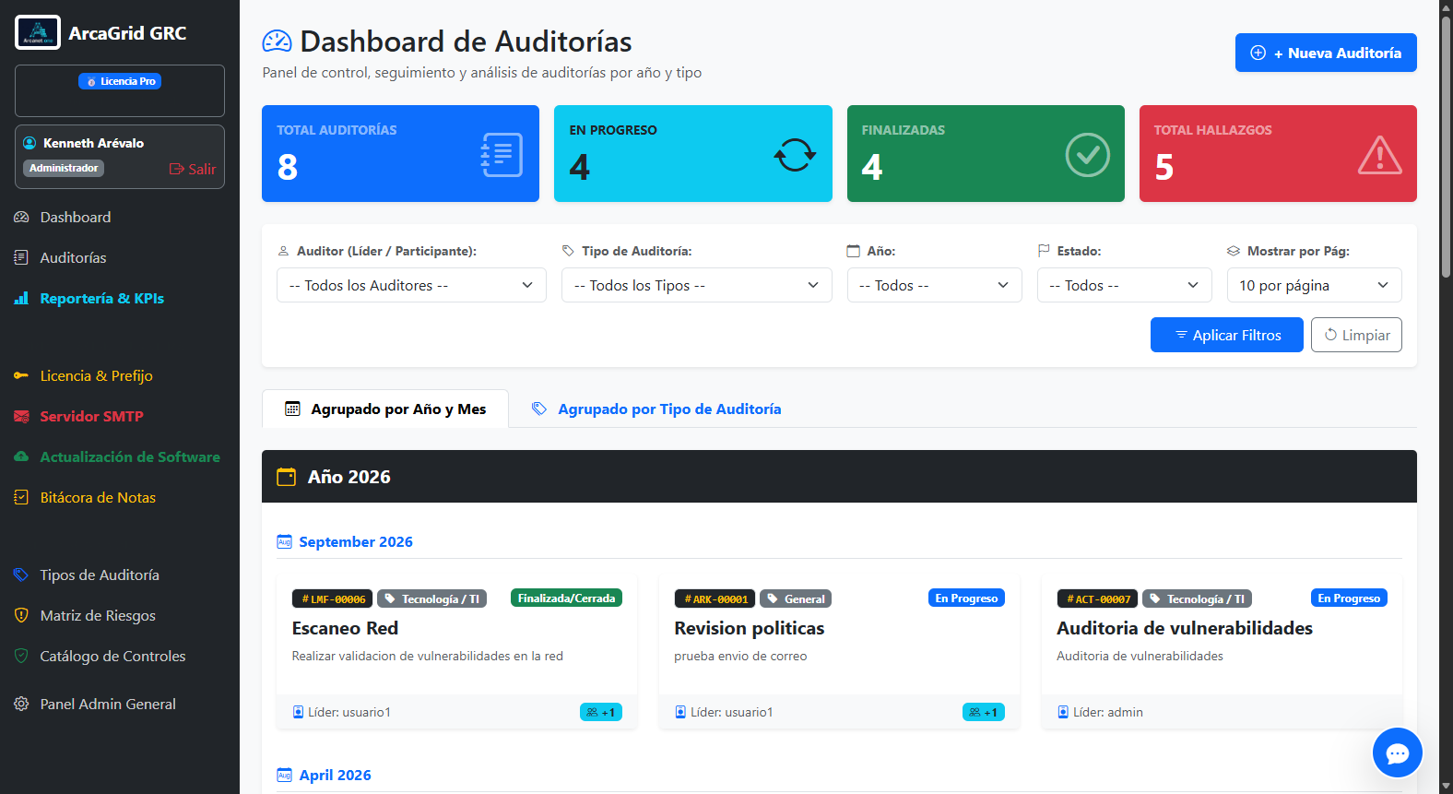Open the Escaneo Red audit card title
Screen dimensions: 1453x794
[345, 628]
